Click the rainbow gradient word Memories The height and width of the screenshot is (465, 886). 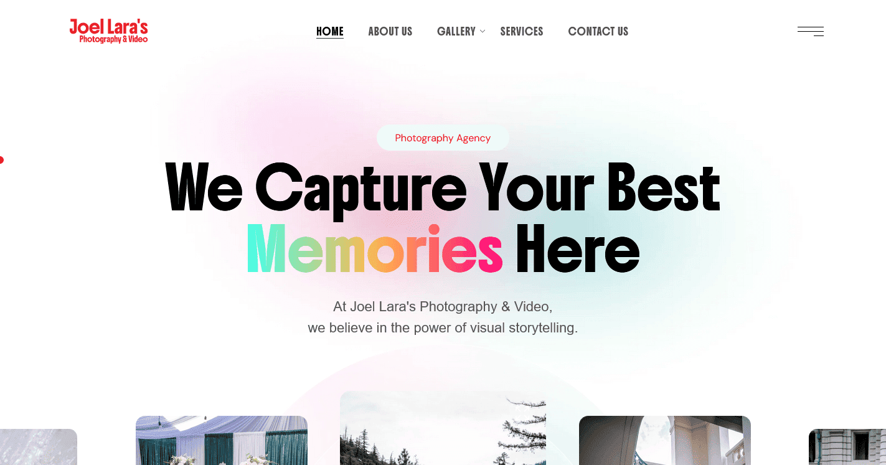pyautogui.click(x=375, y=249)
